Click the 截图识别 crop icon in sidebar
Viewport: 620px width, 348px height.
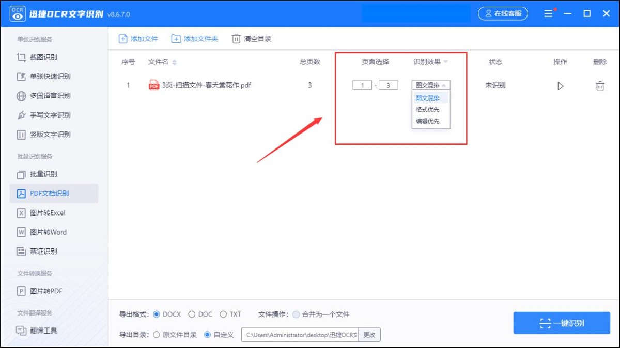[x=21, y=57]
